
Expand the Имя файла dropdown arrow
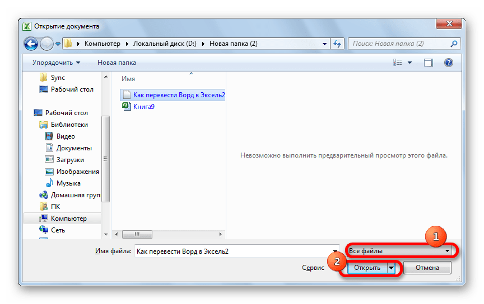coord(335,251)
